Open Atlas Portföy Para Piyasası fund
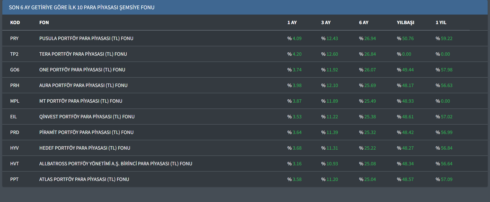 pyautogui.click(x=84, y=179)
